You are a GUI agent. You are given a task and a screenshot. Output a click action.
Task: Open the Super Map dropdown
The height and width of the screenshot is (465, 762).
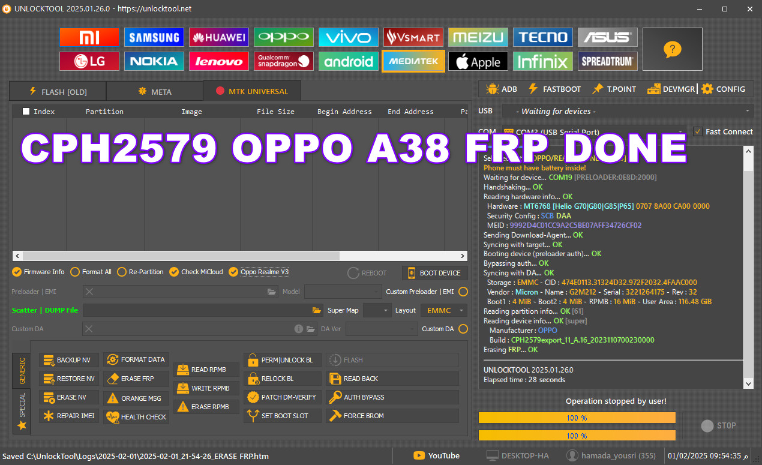(x=377, y=310)
